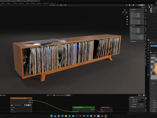The height and width of the screenshot is (118, 157).
Task: Click the Principled BSDF node header
Action: (84, 107)
